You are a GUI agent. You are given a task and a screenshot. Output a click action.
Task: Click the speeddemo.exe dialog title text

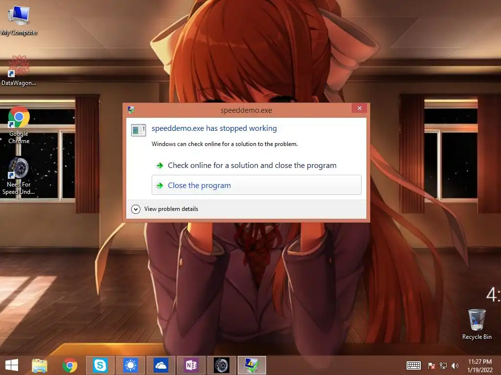pos(247,110)
